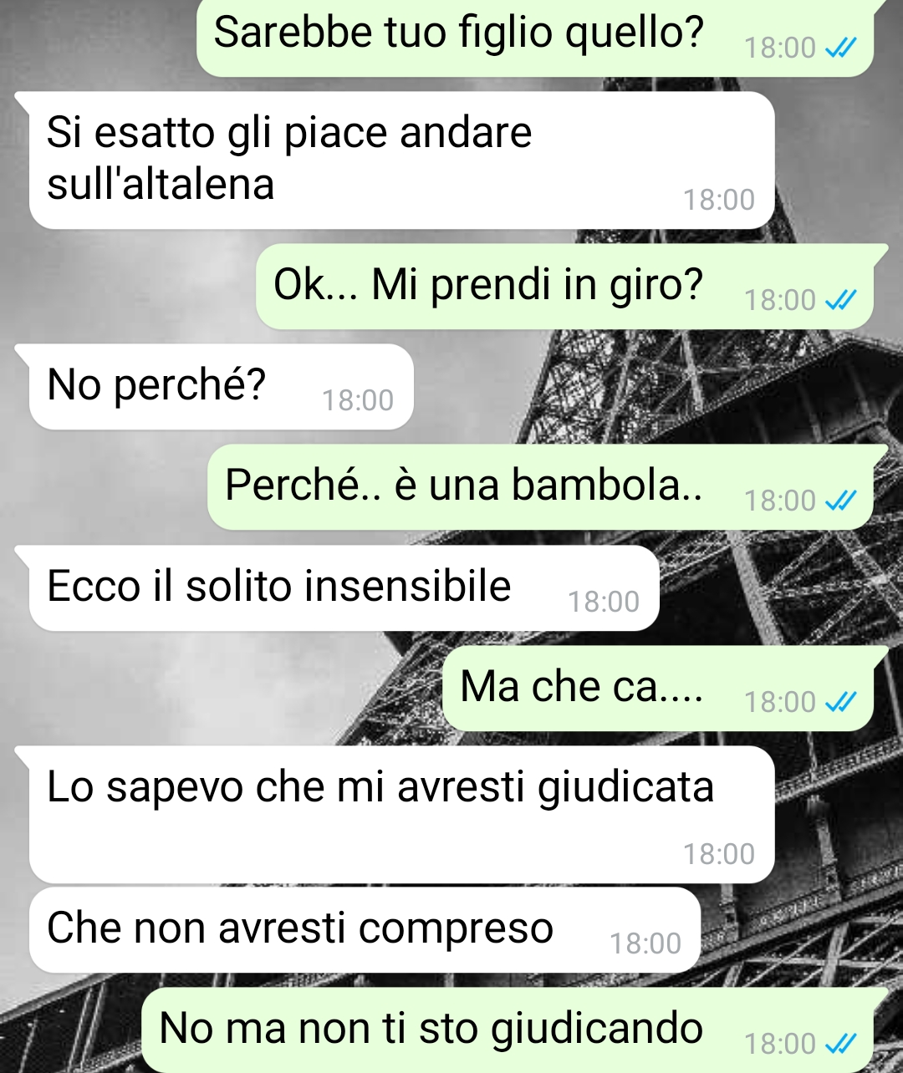The width and height of the screenshot is (903, 1073).
Task: Tap the read receipt ticks on "Perché.. è una bambola.."
Action: tap(840, 501)
